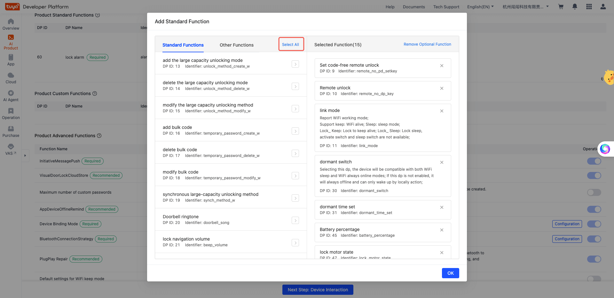Click the Remove Optional Function link
This screenshot has height=298, width=614.
pyautogui.click(x=427, y=44)
